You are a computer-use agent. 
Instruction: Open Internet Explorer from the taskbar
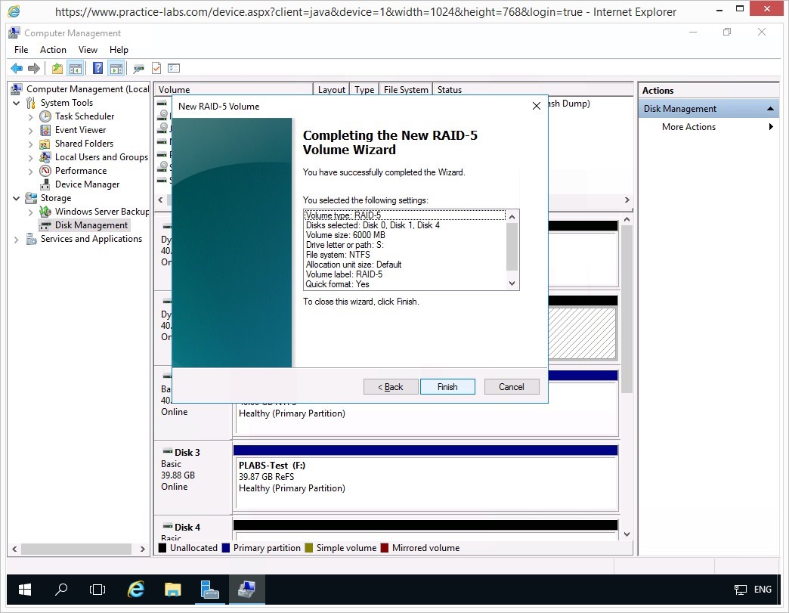pyautogui.click(x=136, y=590)
